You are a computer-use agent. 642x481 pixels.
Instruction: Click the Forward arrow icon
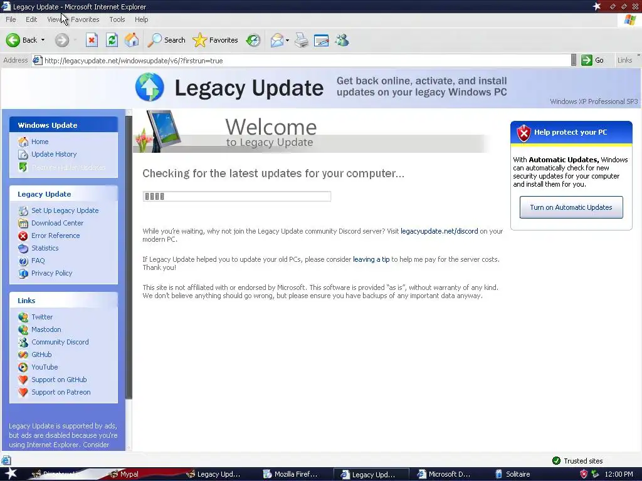(x=62, y=40)
